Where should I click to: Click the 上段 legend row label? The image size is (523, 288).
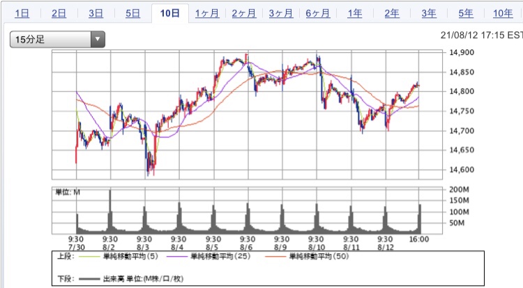tap(66, 257)
